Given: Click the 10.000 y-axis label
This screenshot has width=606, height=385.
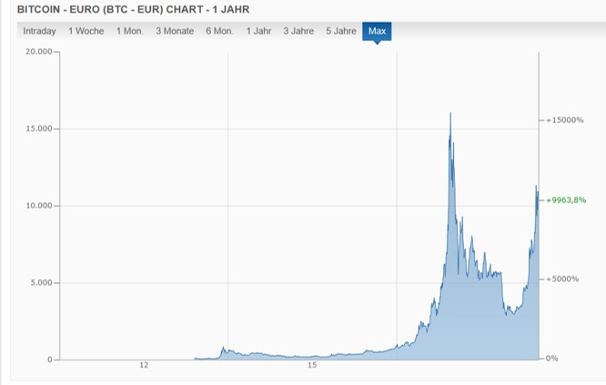Looking at the screenshot, I should pyautogui.click(x=38, y=206).
